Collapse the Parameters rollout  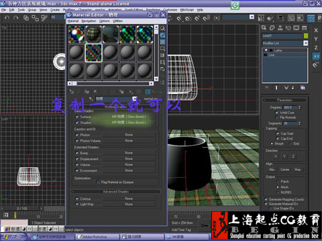coord(285,100)
